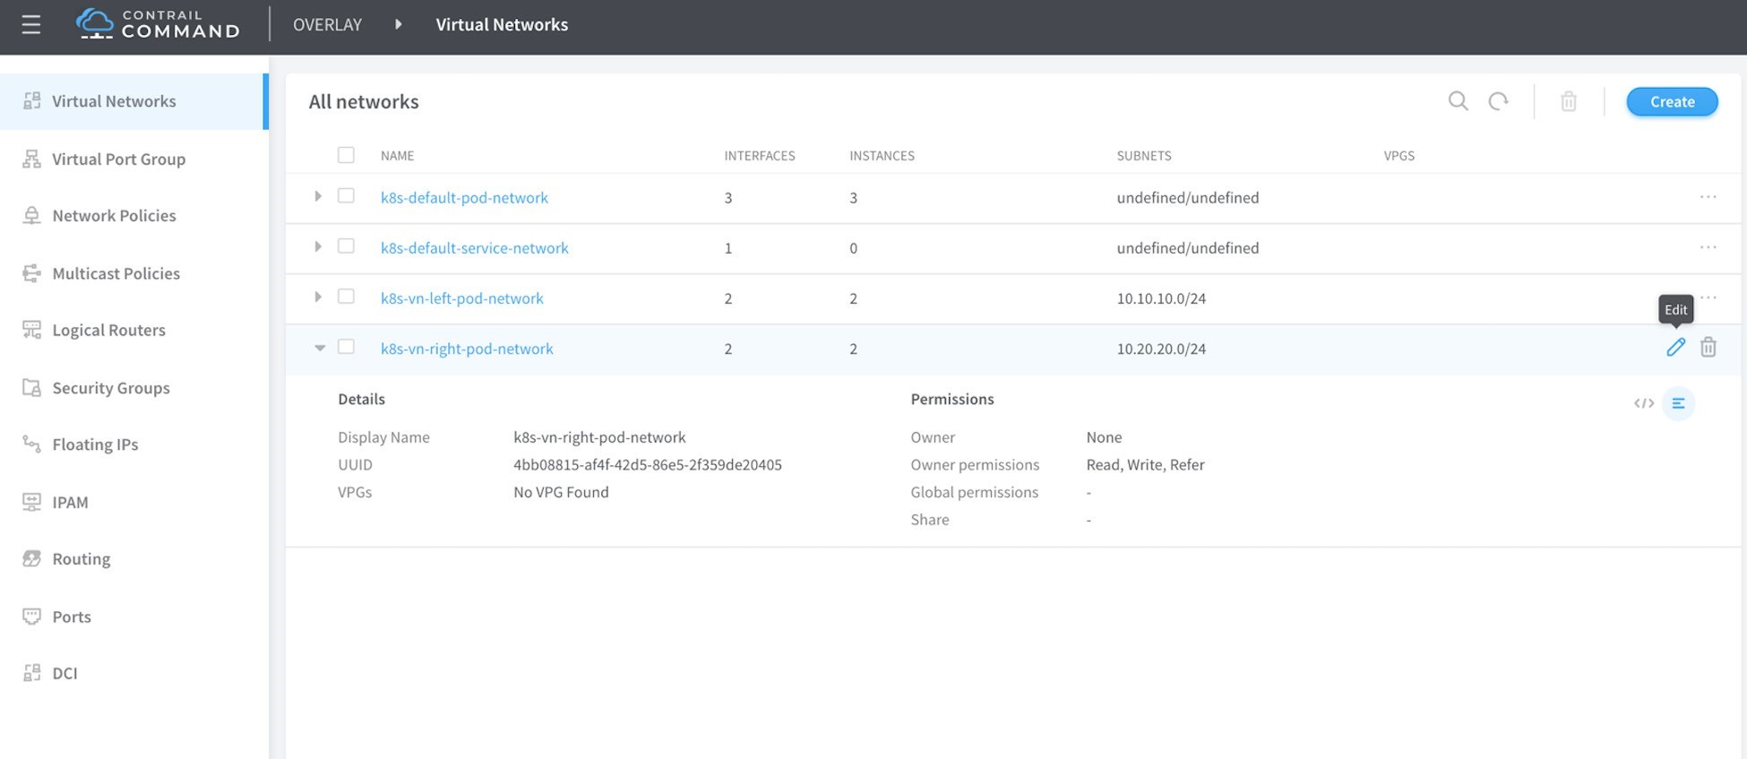
Task: Click the Security Groups sidebar icon
Action: coord(32,387)
